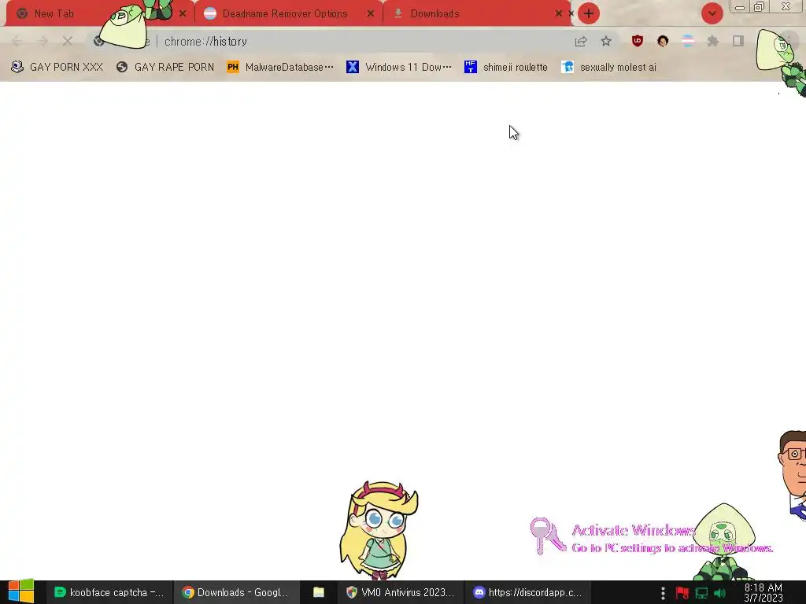Open the clock showing 8:18 AM
This screenshot has width=806, height=604.
[x=763, y=593]
